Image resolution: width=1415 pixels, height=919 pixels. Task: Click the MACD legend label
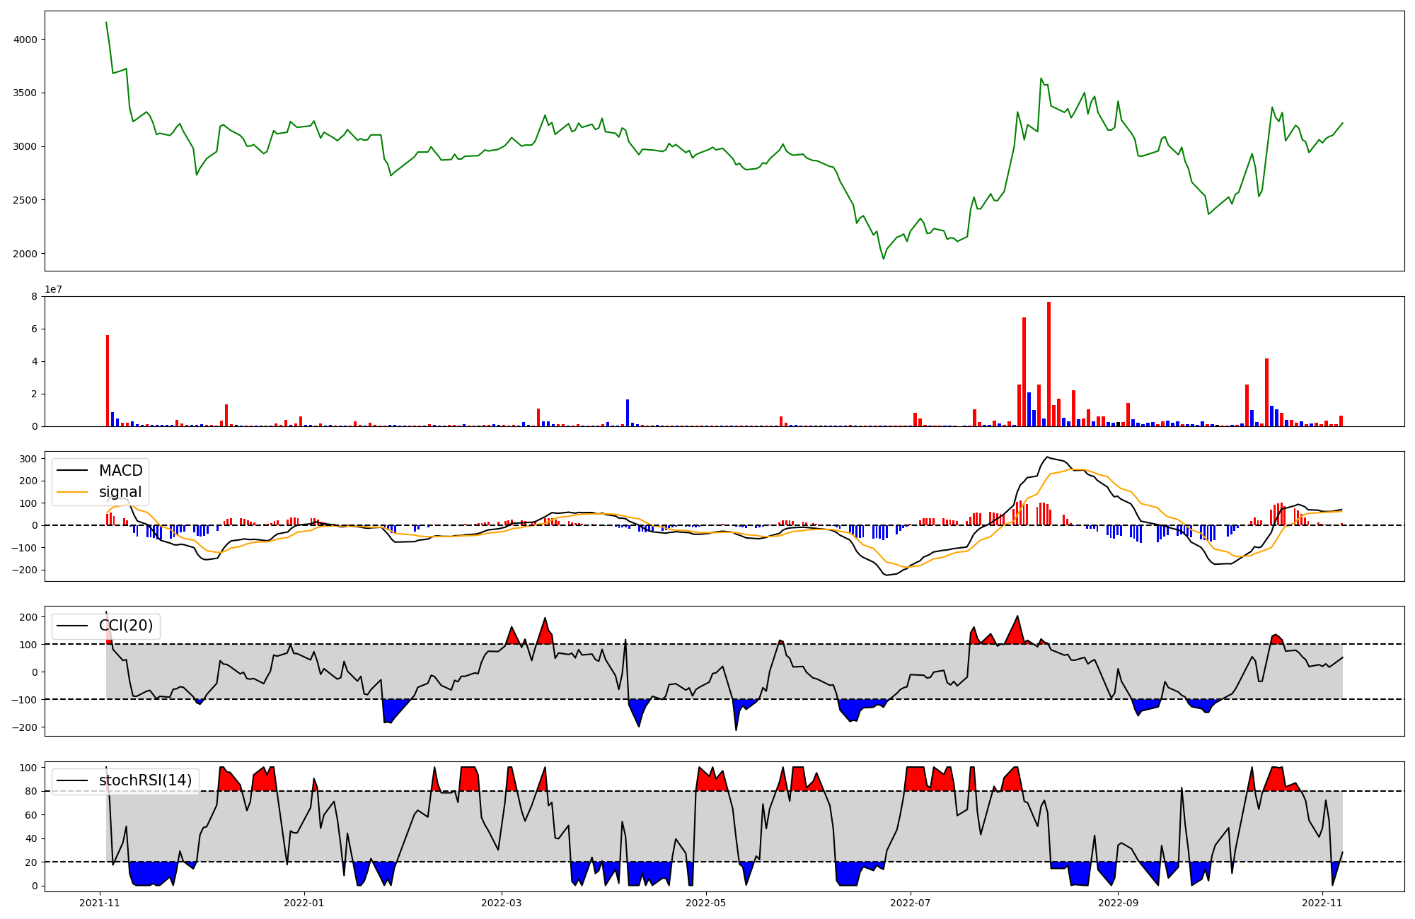pos(120,471)
